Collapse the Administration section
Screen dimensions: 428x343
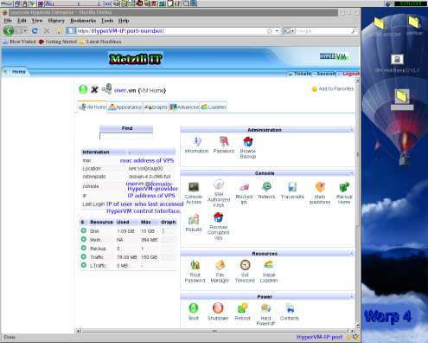click(351, 130)
